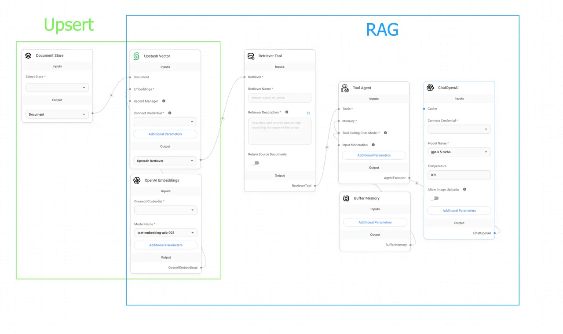Click the ChatOpenAI node logo icon

click(430, 88)
